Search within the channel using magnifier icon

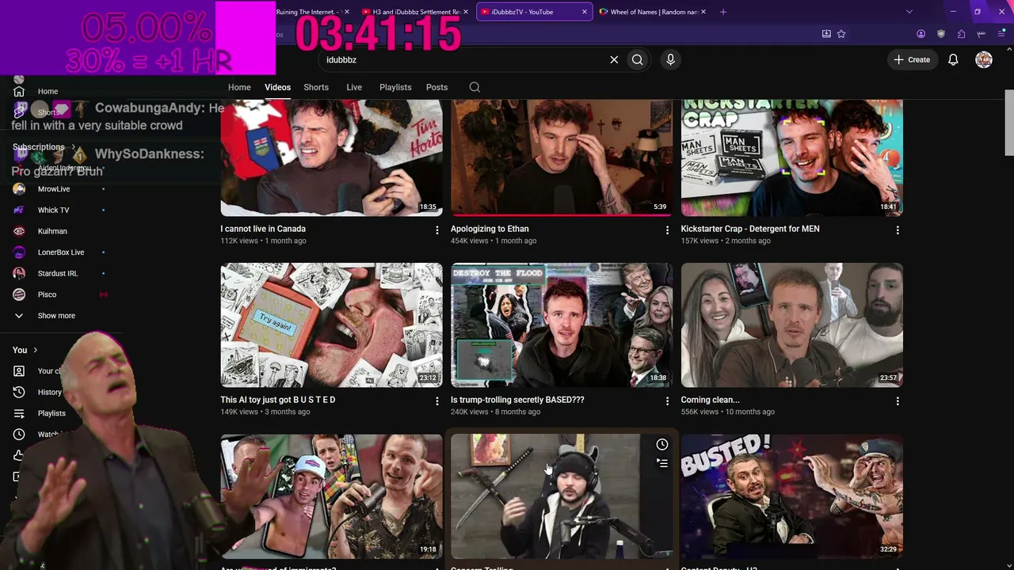475,87
